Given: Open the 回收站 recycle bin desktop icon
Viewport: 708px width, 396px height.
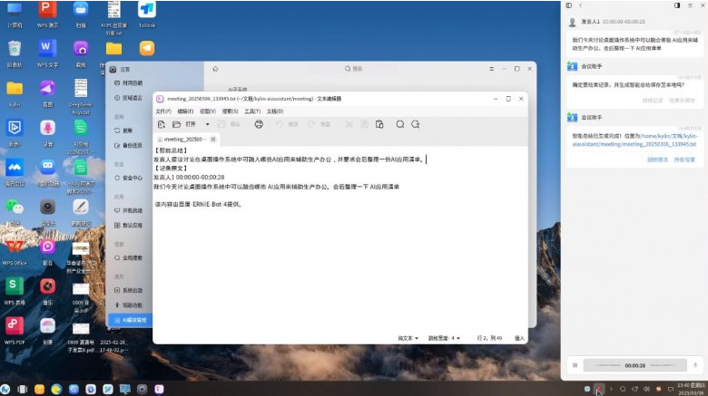Looking at the screenshot, I should point(15,53).
